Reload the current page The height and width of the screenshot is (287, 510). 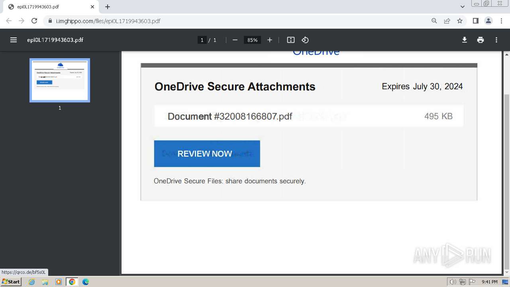click(34, 21)
